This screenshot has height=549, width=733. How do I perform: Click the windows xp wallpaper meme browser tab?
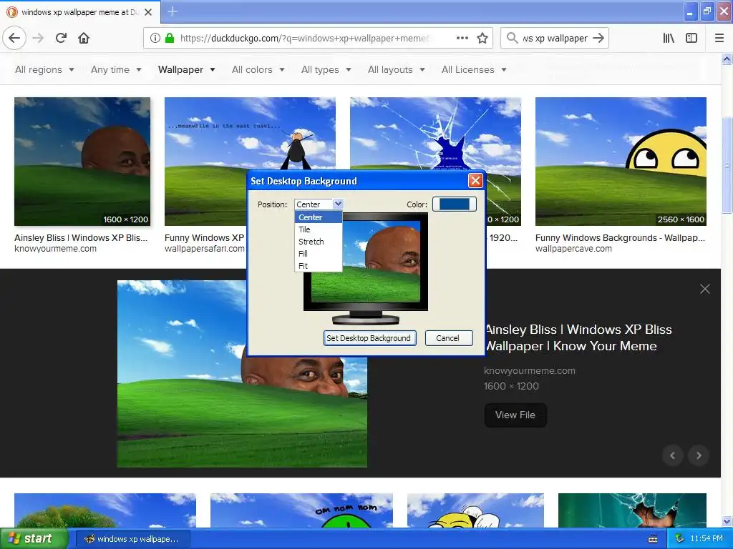(x=79, y=12)
